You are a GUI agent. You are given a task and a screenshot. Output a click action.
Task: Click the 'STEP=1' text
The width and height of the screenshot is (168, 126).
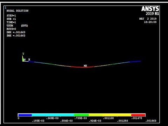[11, 16]
